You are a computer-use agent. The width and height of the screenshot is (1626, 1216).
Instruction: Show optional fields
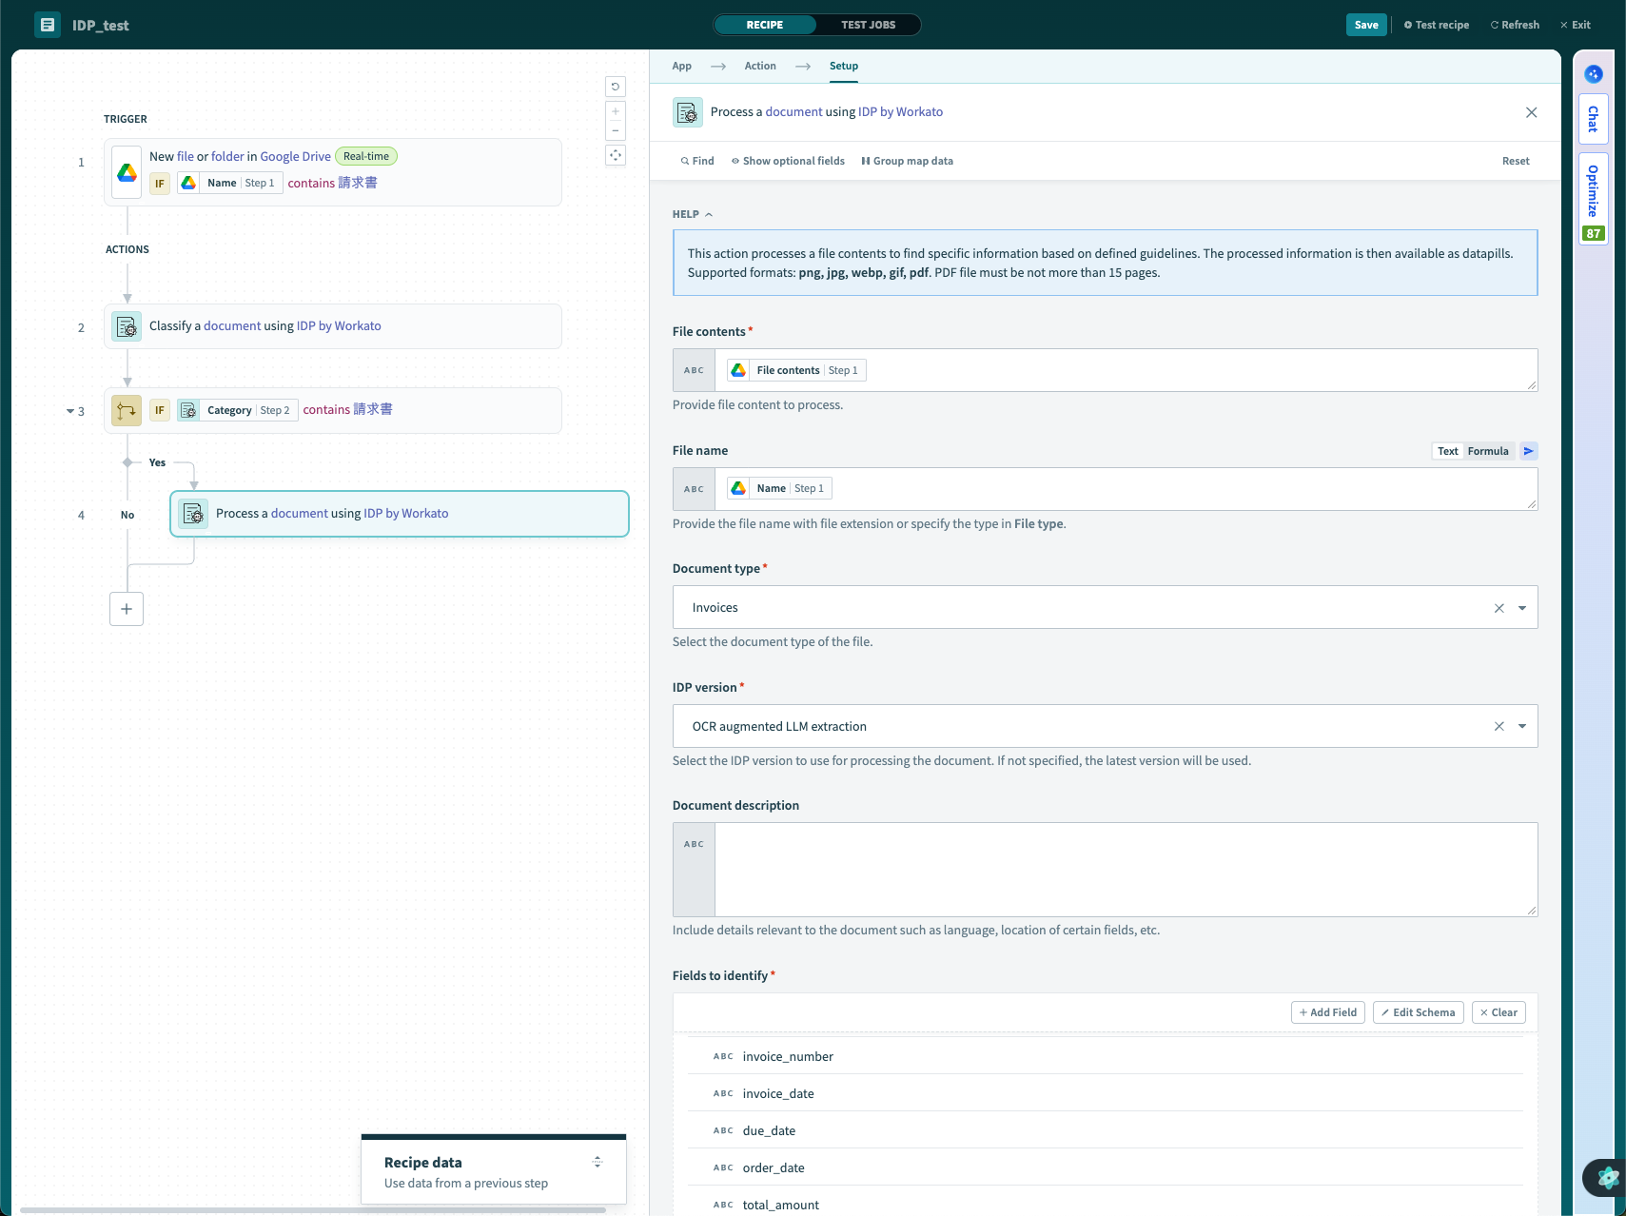[x=788, y=161]
